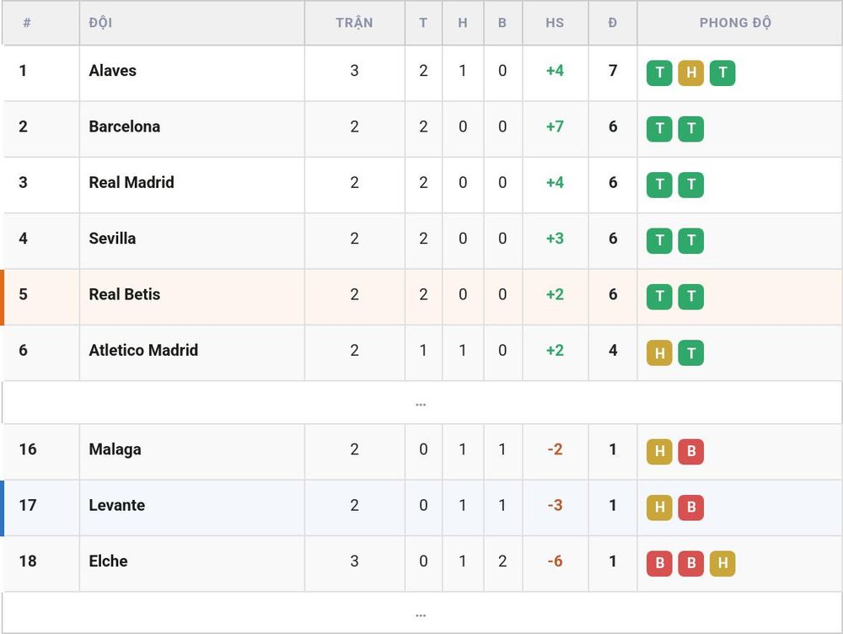
Task: Click Levante's red B form badge
Action: tap(691, 507)
